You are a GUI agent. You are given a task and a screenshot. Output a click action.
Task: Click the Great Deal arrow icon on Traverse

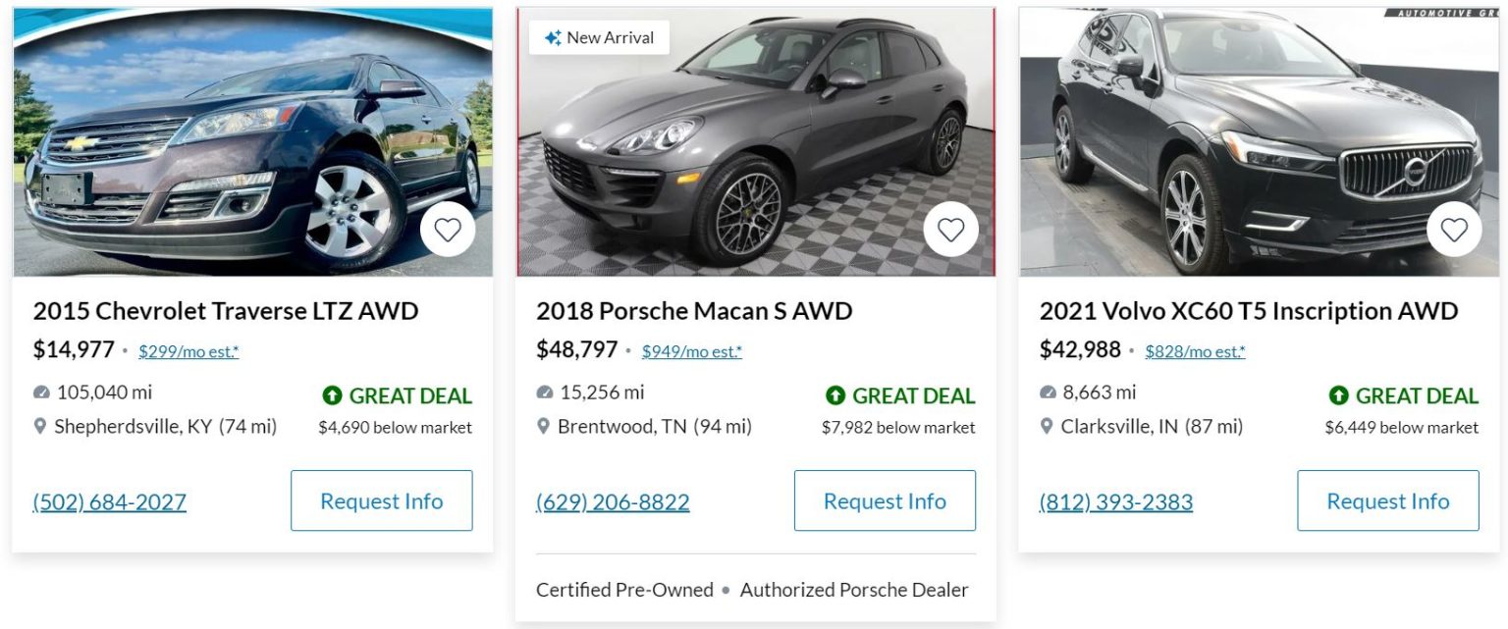(332, 395)
